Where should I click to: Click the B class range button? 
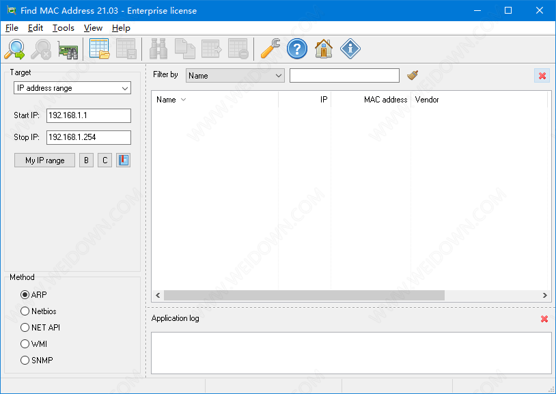pyautogui.click(x=86, y=160)
